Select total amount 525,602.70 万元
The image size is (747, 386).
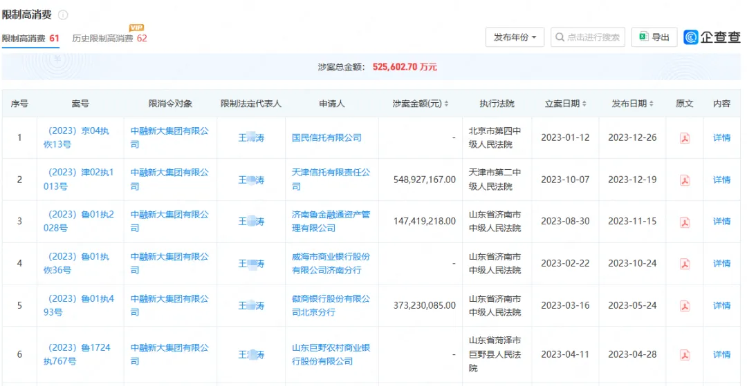tap(405, 67)
